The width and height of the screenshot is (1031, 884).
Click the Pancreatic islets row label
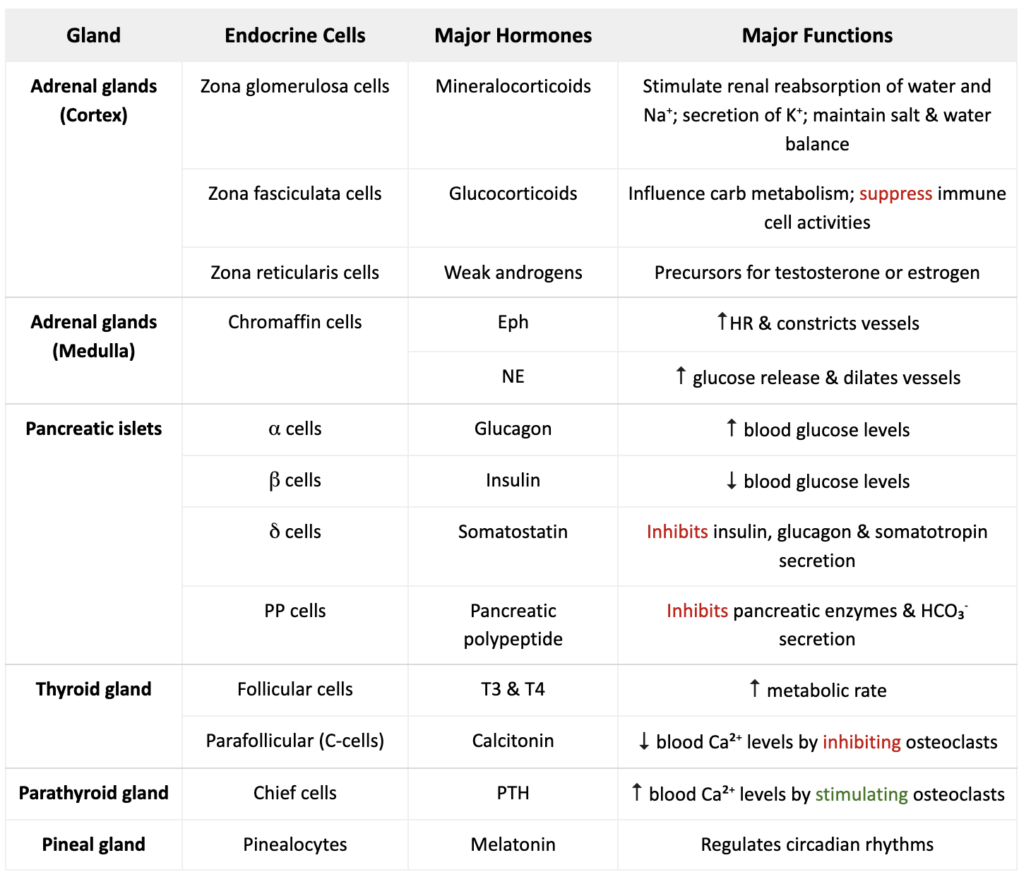click(x=93, y=429)
